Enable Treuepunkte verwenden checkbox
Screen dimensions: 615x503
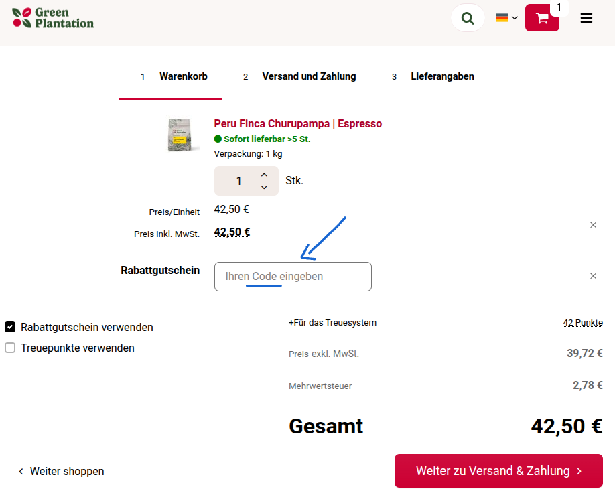pos(10,348)
